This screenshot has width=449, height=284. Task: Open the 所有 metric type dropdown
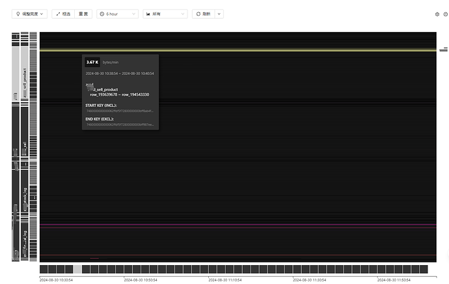click(x=165, y=14)
